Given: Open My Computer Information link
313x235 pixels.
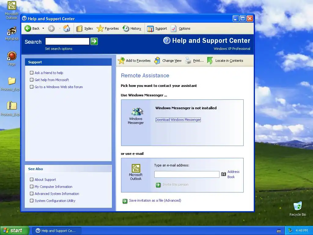Looking at the screenshot, I should point(53,186).
